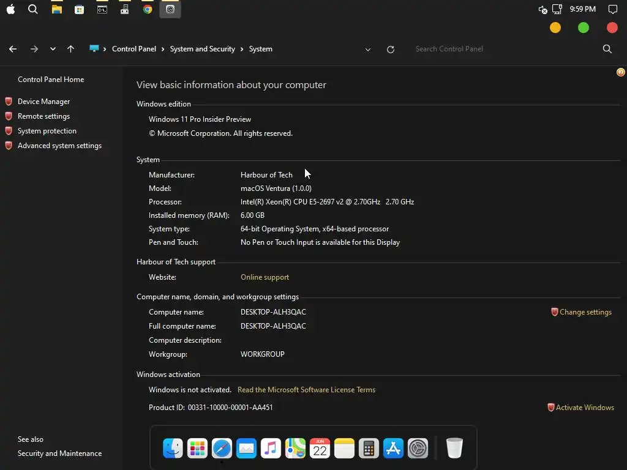Screen dimensions: 627x470
Task: Select the System breadcrumb
Action: point(261,49)
